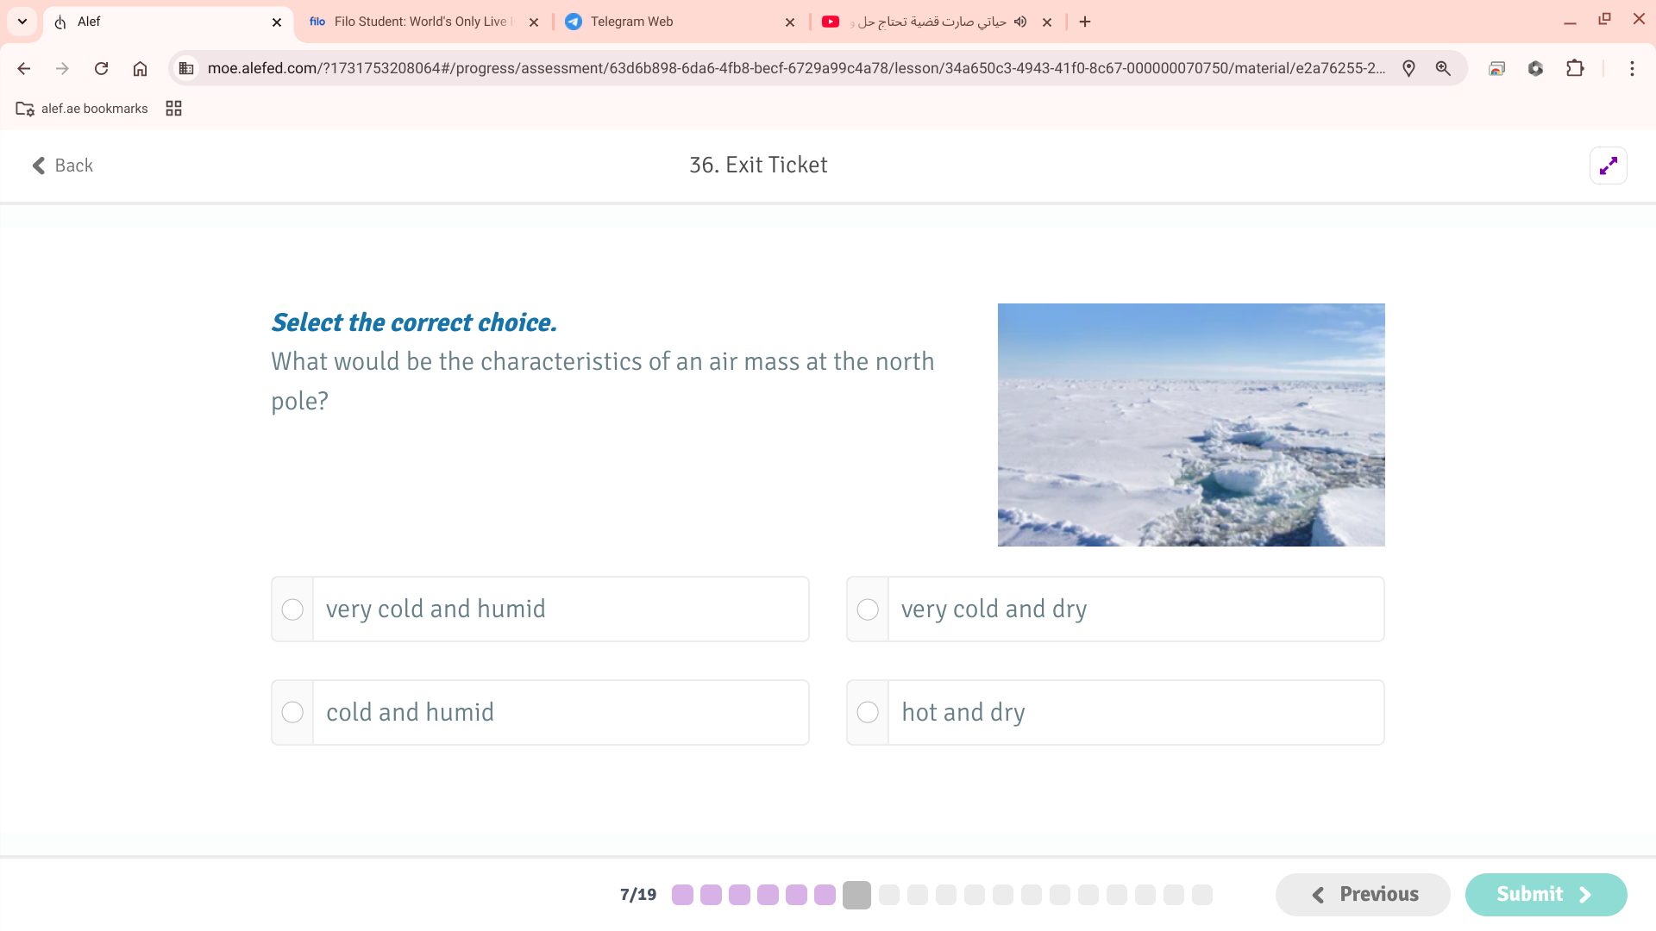Screen dimensions: 1656x931
Task: Reload the current page
Action: pos(101,68)
